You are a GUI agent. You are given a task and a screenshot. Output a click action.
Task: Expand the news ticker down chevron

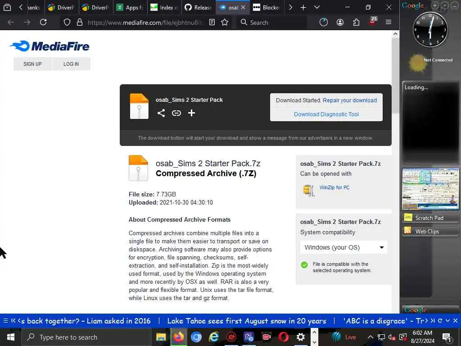[x=448, y=321]
